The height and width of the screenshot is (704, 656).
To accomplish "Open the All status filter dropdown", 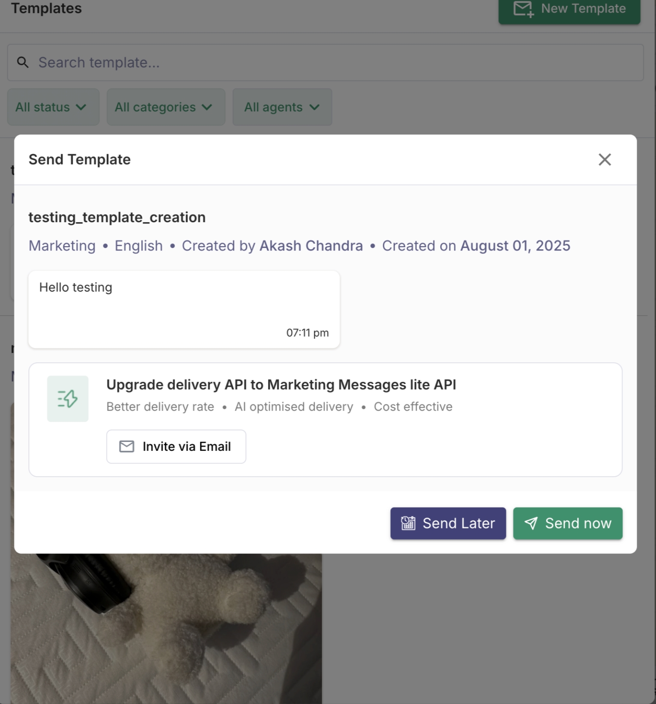I will tap(53, 107).
